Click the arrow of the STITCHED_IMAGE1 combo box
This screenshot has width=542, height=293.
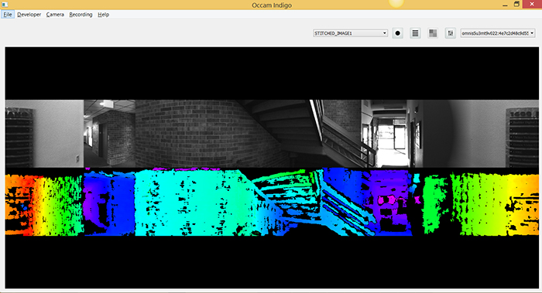384,33
